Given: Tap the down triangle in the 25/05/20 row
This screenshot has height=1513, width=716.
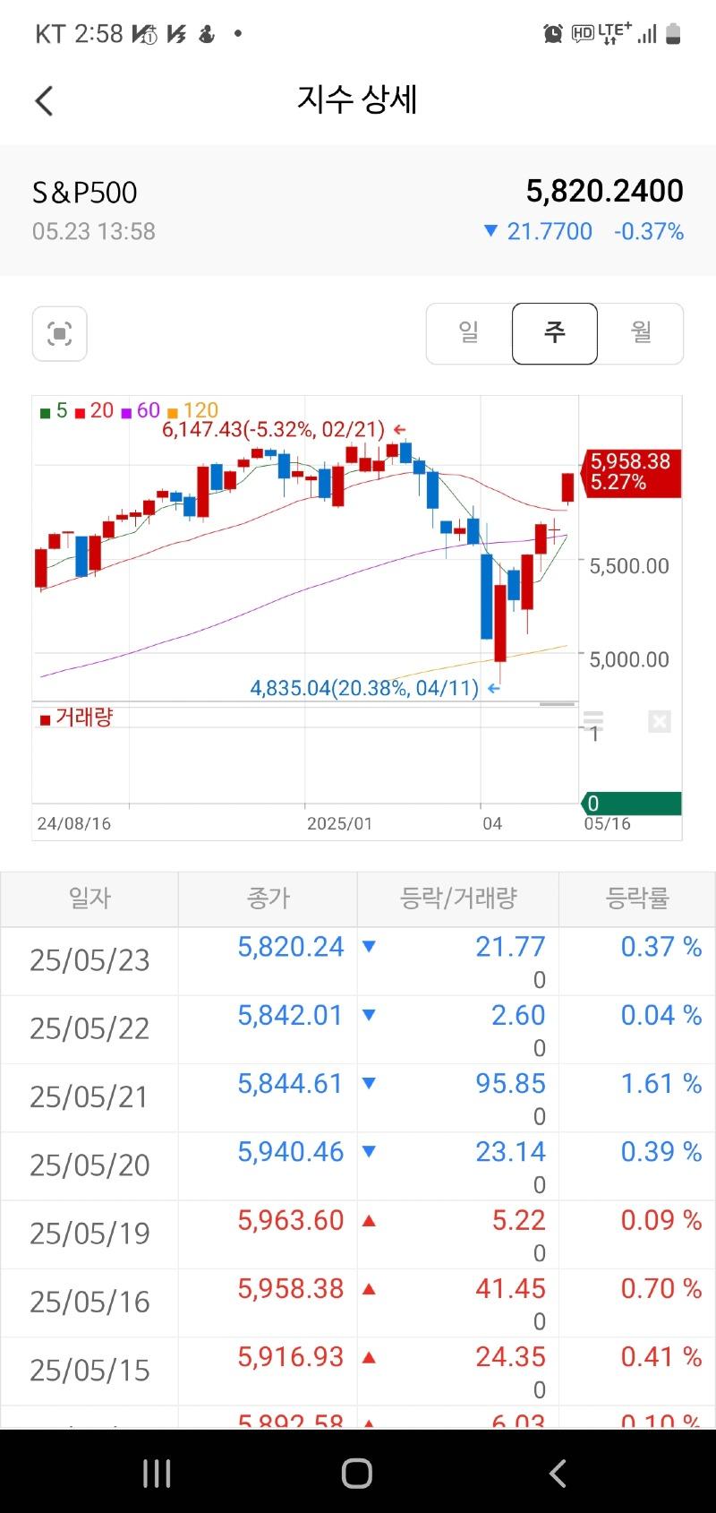Looking at the screenshot, I should click(x=369, y=1151).
